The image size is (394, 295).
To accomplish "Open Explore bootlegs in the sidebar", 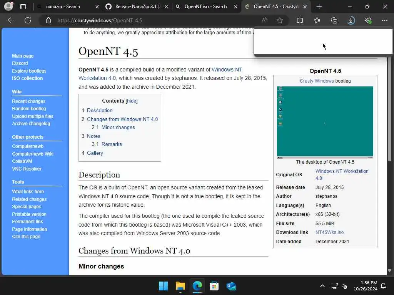I will [x=29, y=71].
